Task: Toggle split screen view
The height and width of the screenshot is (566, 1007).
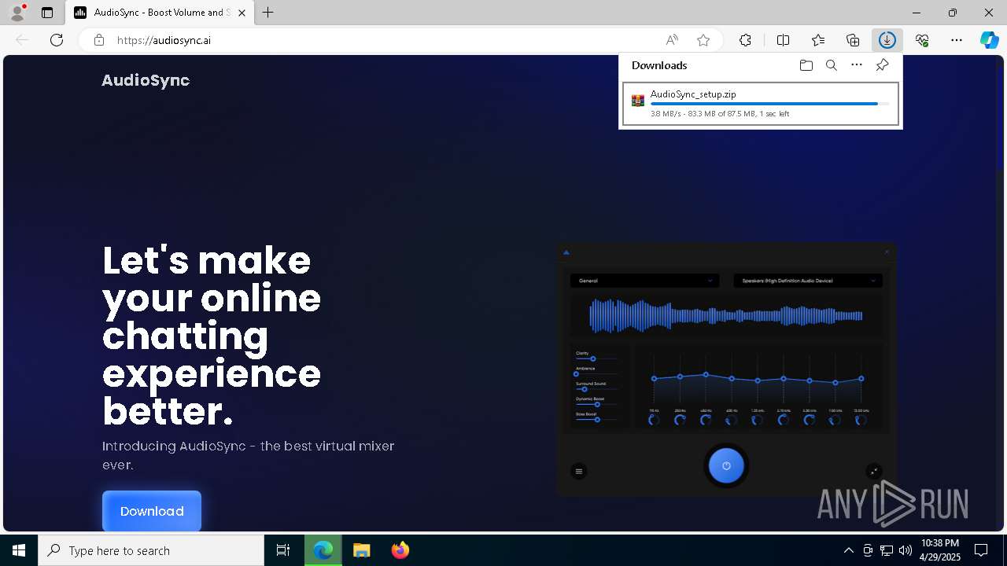Action: click(783, 40)
